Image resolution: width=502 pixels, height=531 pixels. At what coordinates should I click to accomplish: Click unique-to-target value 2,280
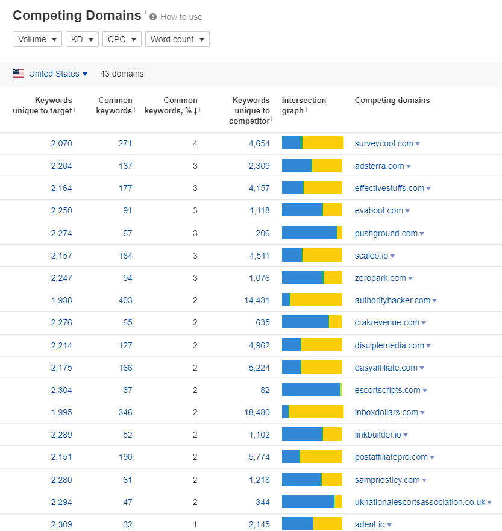(61, 480)
